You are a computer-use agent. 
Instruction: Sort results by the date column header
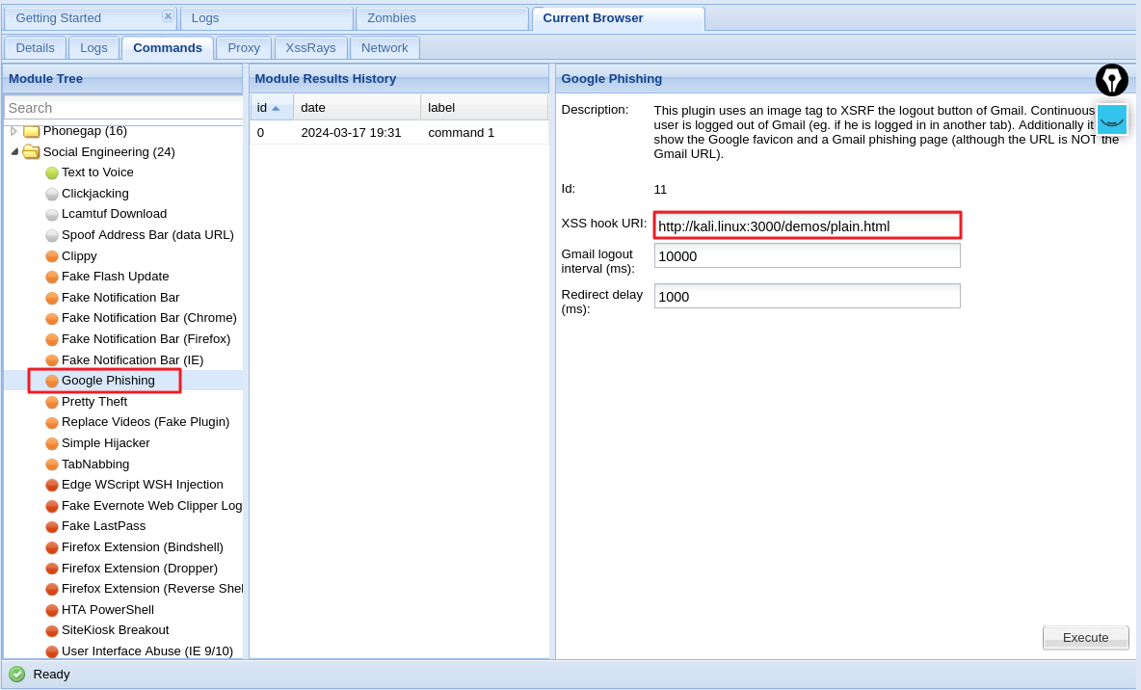click(358, 108)
